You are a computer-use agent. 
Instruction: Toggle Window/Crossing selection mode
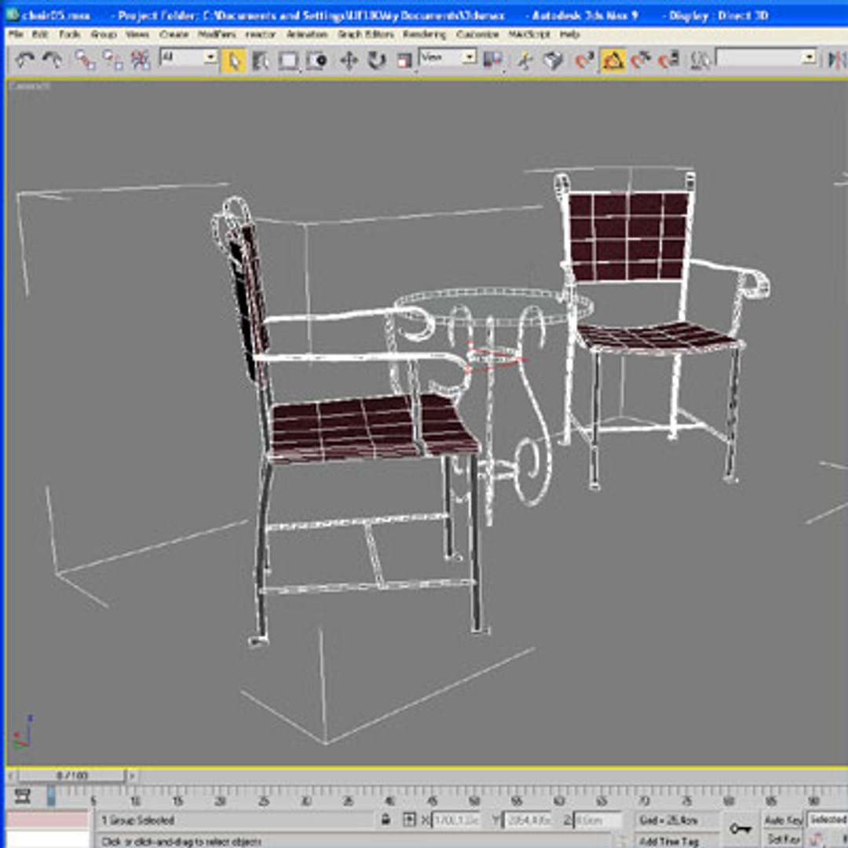tap(316, 60)
